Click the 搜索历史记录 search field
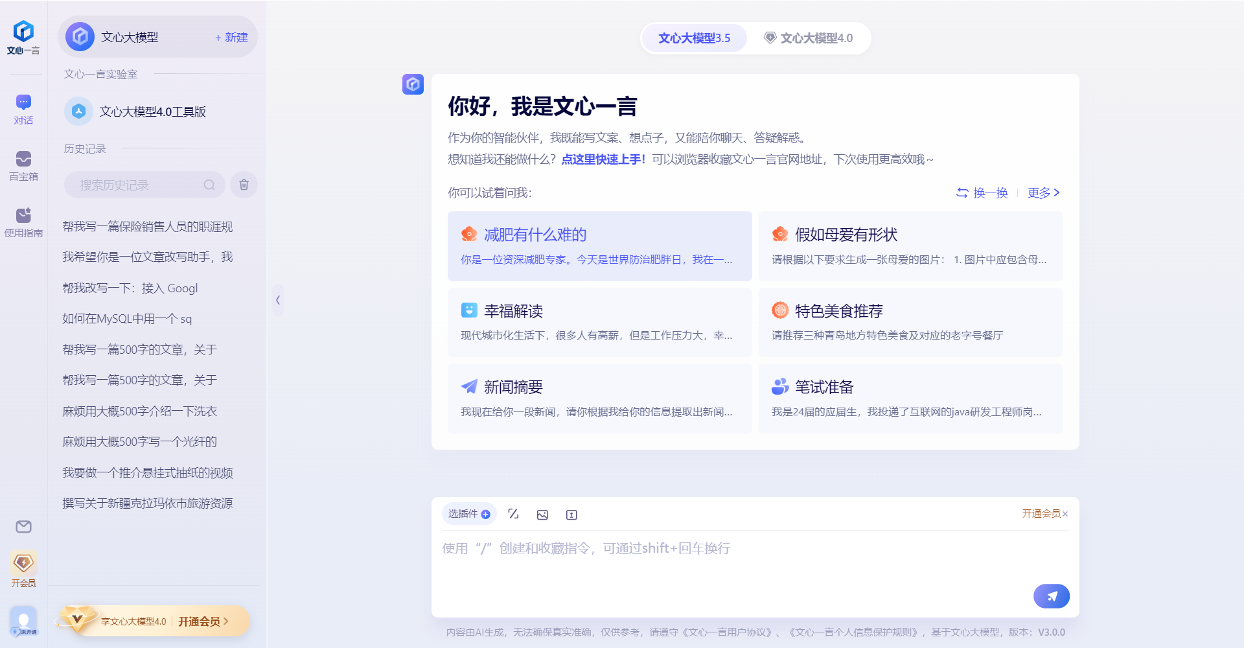This screenshot has width=1244, height=648. point(139,185)
